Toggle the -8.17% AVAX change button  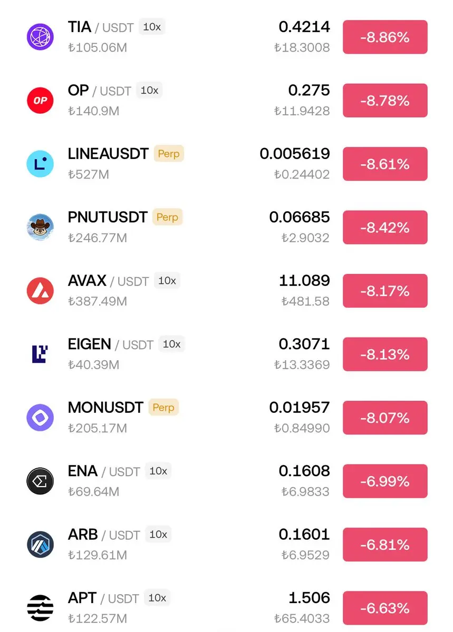(x=385, y=291)
